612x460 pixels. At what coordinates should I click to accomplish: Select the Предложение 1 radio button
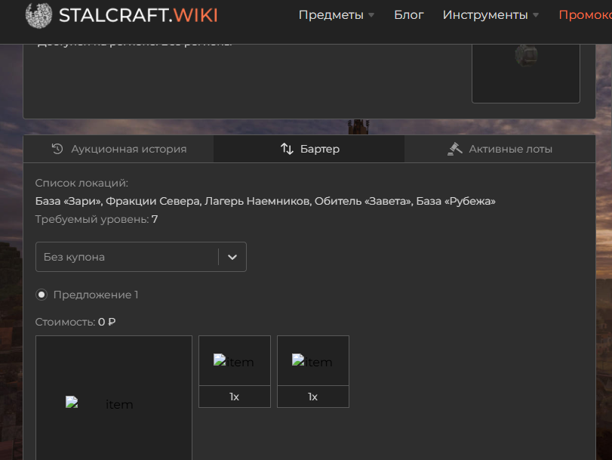point(42,295)
